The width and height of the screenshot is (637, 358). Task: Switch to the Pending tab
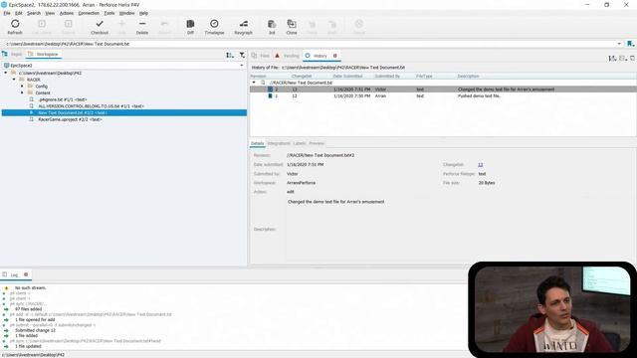(288, 56)
